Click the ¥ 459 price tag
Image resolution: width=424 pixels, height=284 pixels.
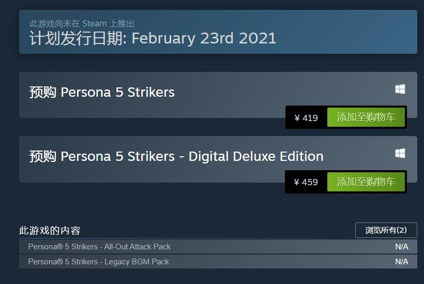(x=306, y=182)
